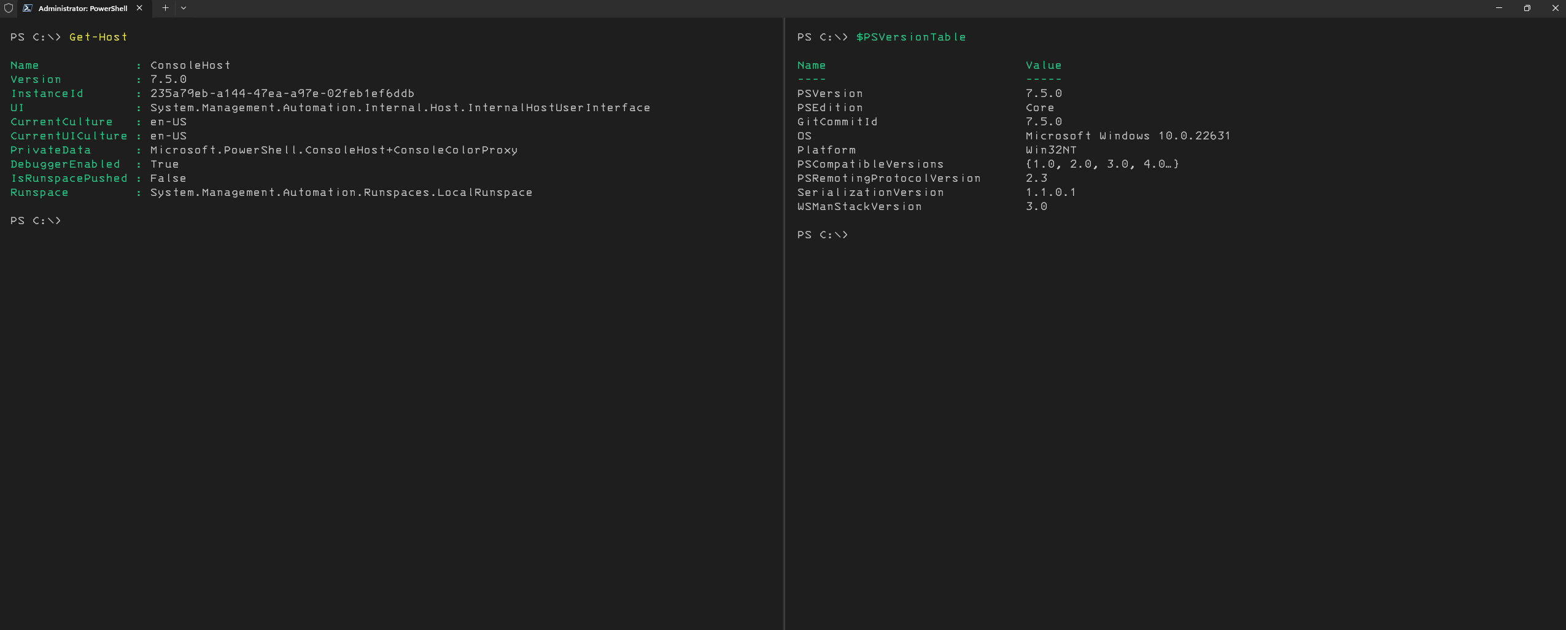Click the Name column header in right pane

(x=812, y=65)
